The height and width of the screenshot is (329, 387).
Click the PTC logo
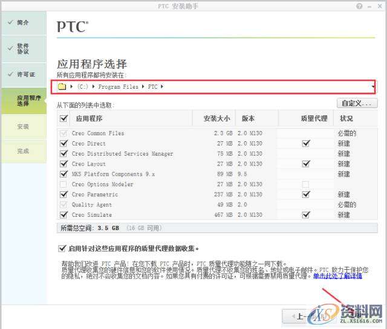point(73,27)
